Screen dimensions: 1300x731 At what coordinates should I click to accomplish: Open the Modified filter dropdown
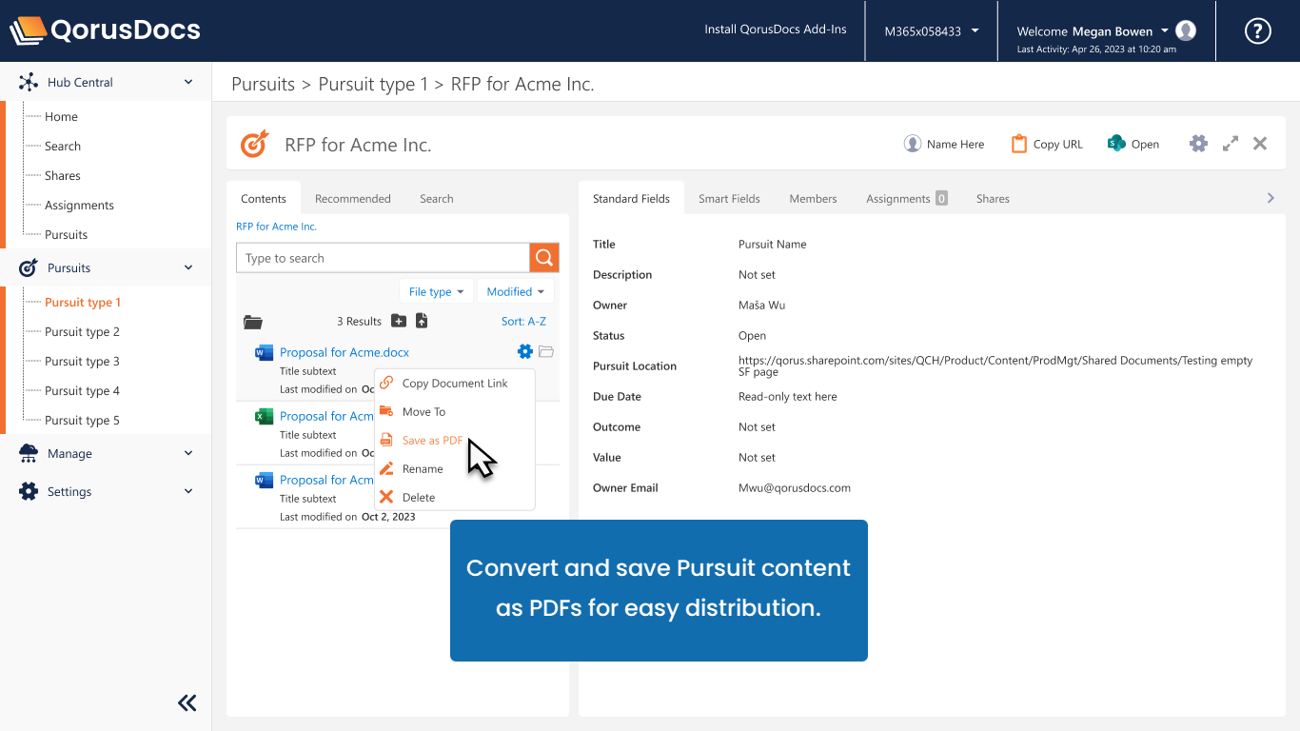[x=515, y=292]
